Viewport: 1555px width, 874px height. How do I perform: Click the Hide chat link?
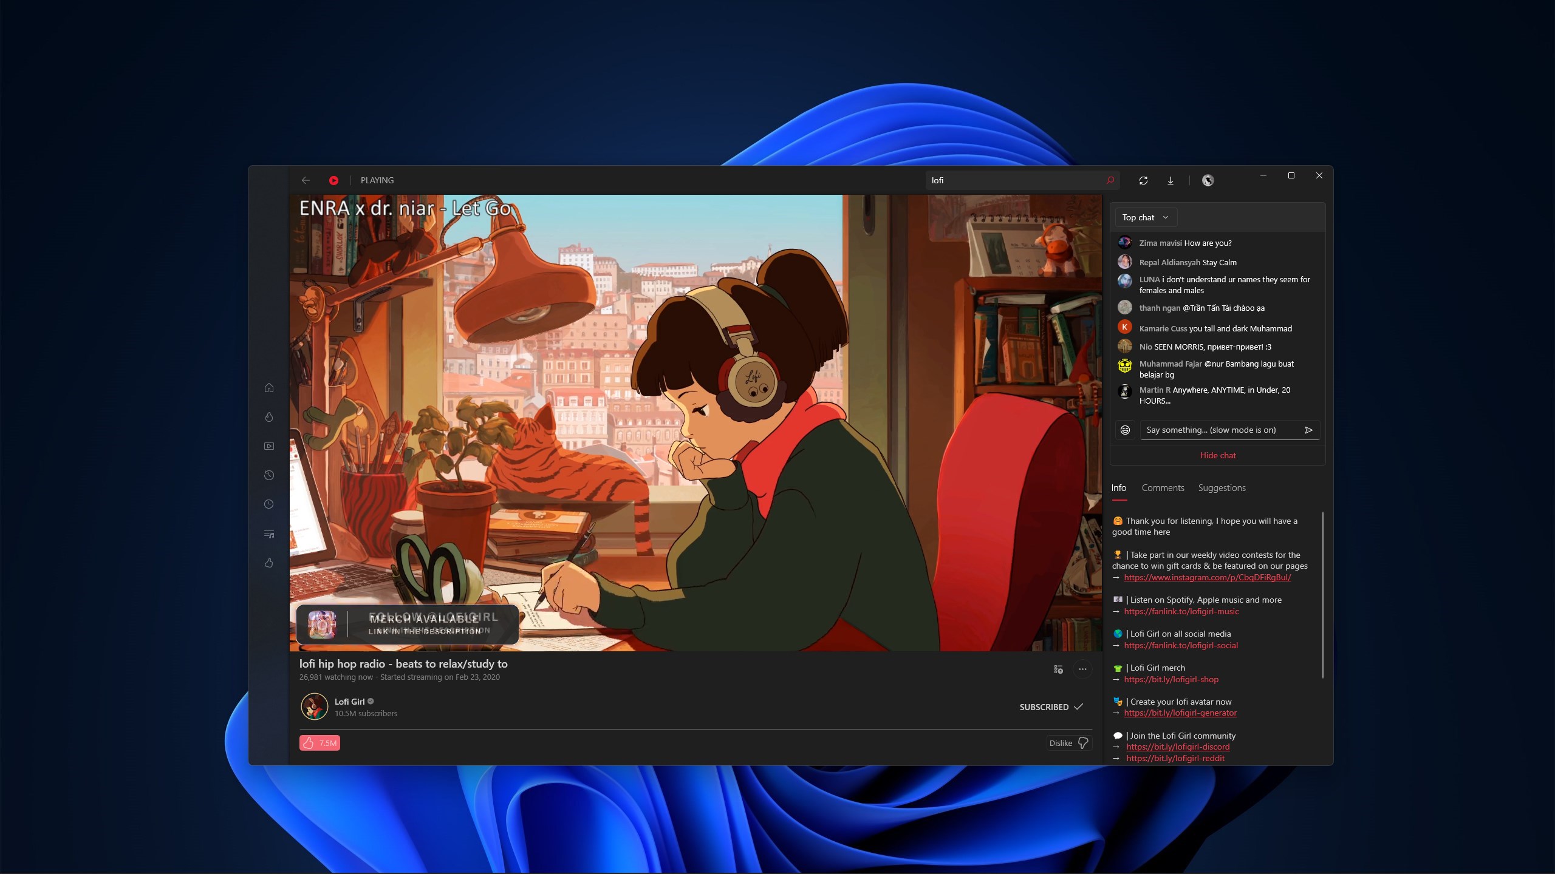[x=1217, y=455]
